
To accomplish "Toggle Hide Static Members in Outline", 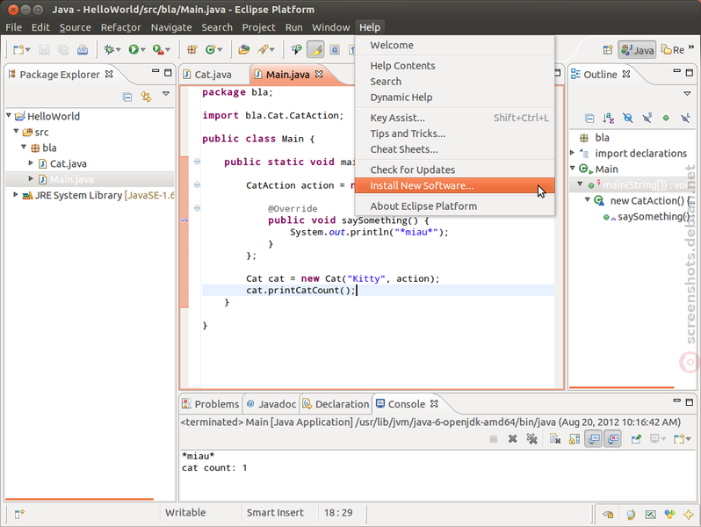I will coord(647,118).
